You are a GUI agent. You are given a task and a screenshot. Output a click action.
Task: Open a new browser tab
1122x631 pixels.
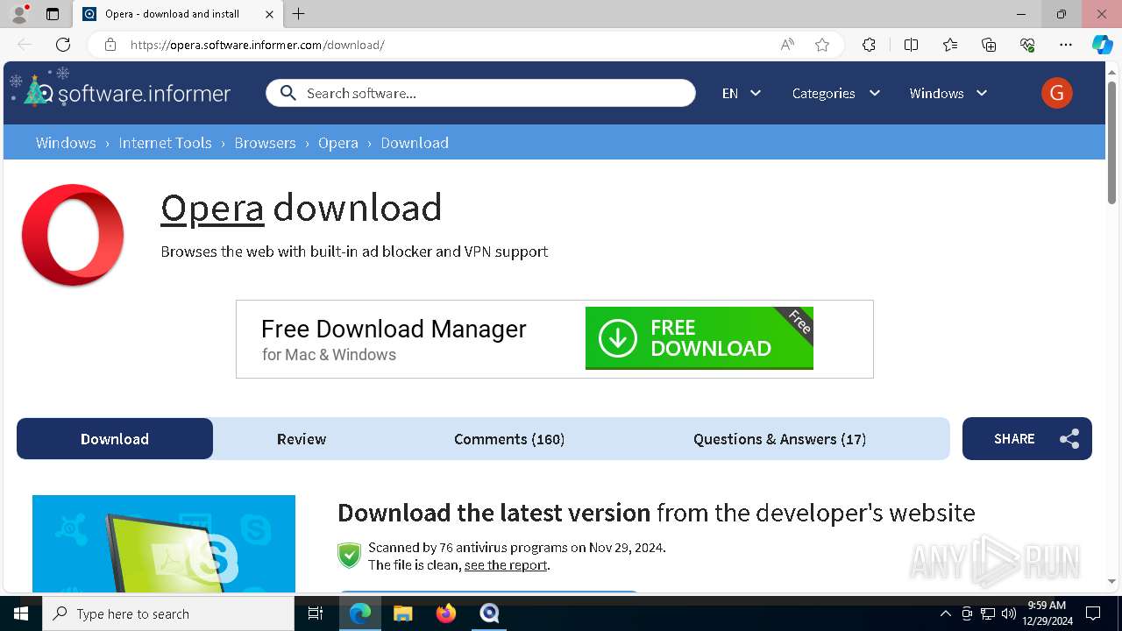tap(299, 14)
